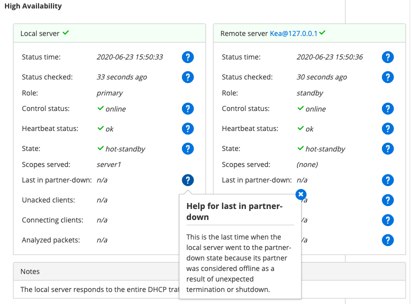Image resolution: width=411 pixels, height=304 pixels.
Task: Click the 'Help for last in partner-down' title
Action: 234,212
